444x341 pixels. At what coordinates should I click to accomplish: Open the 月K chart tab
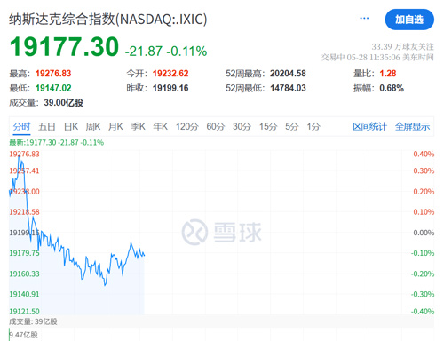(115, 127)
